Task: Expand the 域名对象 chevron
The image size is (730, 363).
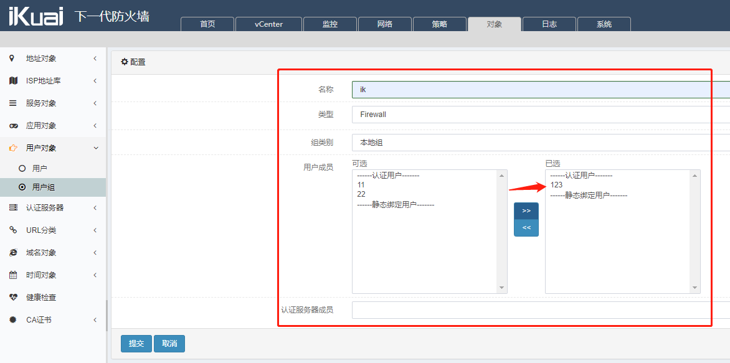Action: pyautogui.click(x=95, y=253)
